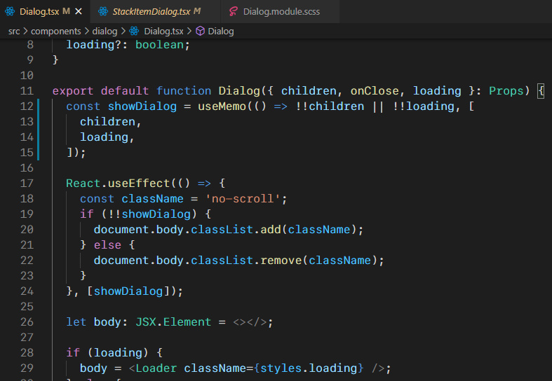Image resolution: width=552 pixels, height=381 pixels.
Task: Open the StackItemDialog.tsx tab
Action: click(x=155, y=12)
